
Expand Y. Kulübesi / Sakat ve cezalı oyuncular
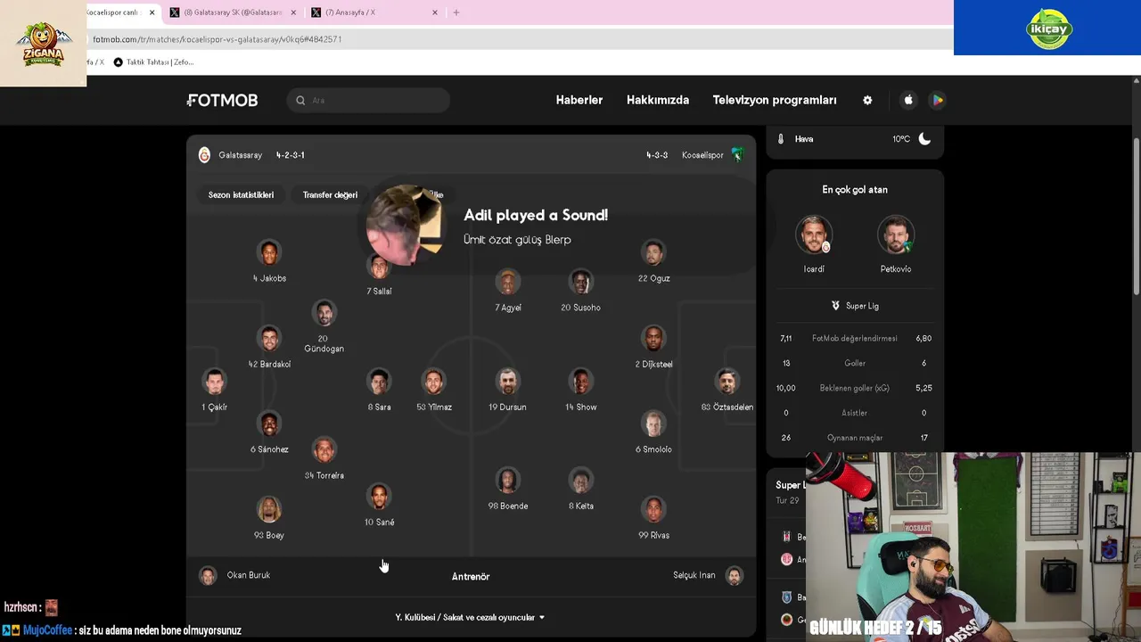point(471,617)
